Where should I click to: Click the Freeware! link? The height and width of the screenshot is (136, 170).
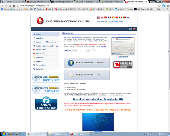[103, 46]
